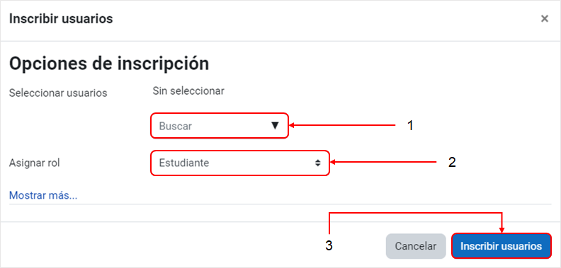Click annotation number 2 beside Estudiante
561x268 pixels.
(452, 163)
